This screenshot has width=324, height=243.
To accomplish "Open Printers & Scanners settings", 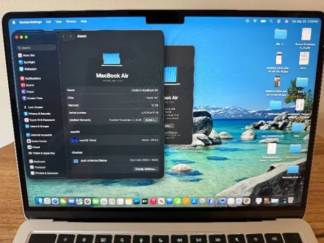I will [44, 173].
